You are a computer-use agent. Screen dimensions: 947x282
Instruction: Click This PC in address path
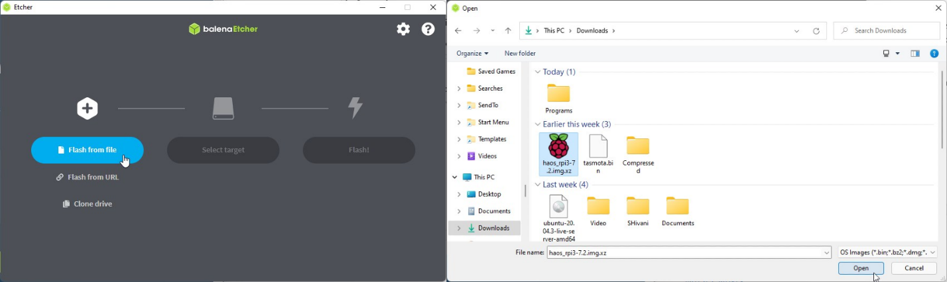pos(554,30)
